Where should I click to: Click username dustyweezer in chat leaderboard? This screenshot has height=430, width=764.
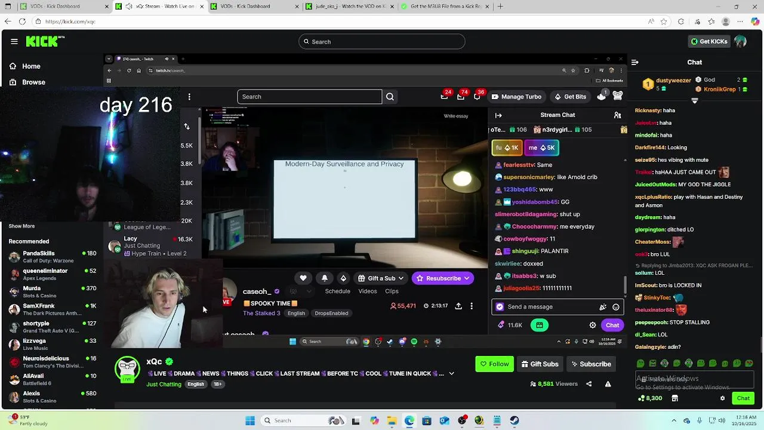click(x=673, y=81)
